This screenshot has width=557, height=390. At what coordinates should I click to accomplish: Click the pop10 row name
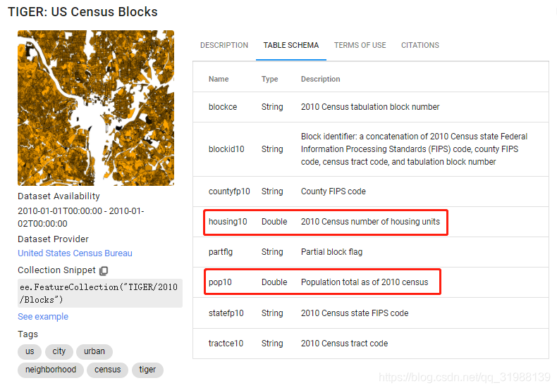[x=220, y=282]
